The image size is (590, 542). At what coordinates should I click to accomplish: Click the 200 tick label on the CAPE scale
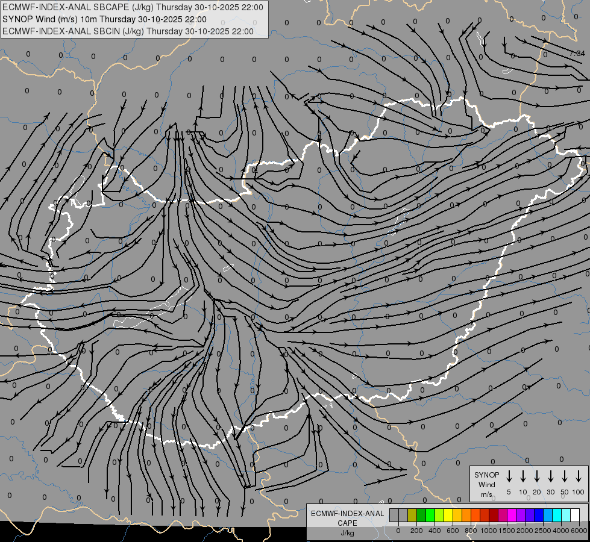[416, 531]
